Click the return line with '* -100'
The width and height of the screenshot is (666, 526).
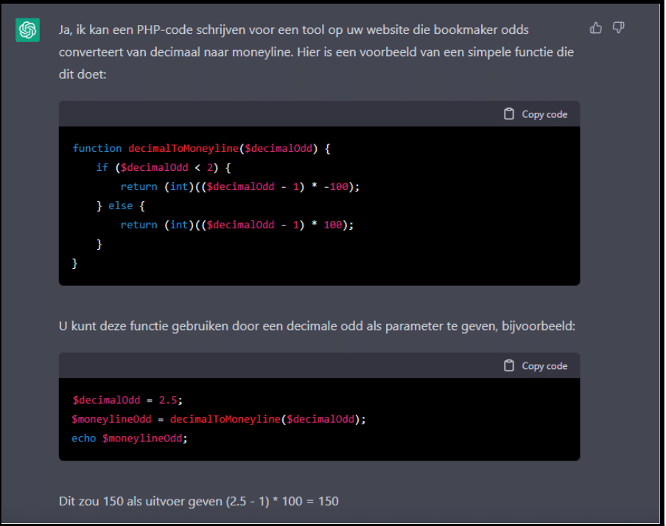point(240,186)
